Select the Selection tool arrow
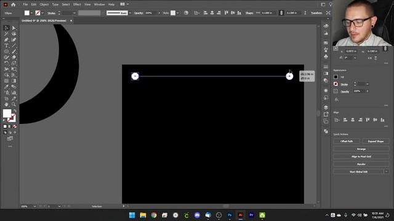394x221 pixels. pos(7,28)
